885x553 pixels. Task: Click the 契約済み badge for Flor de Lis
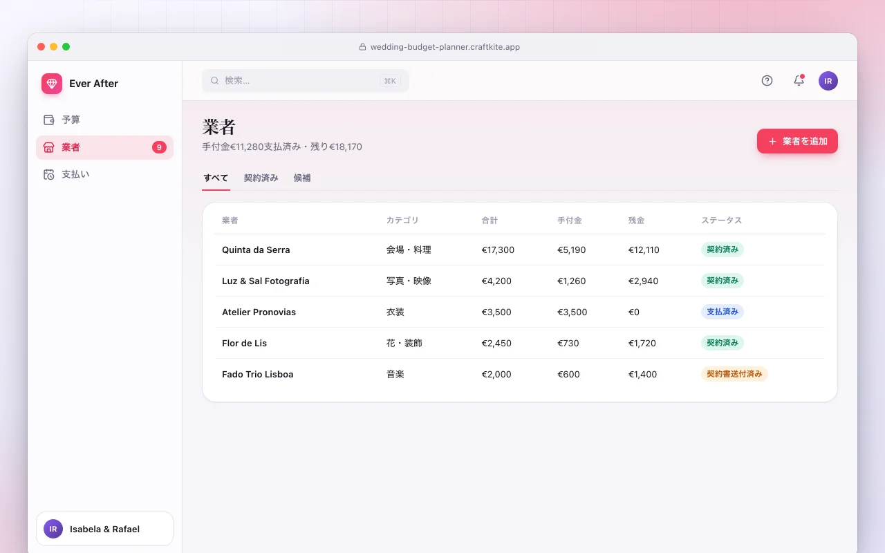coord(723,343)
